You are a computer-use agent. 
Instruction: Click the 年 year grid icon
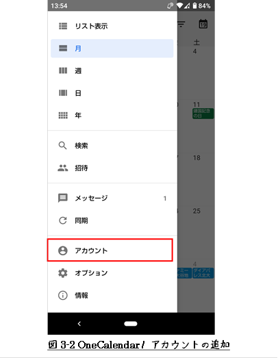click(63, 115)
